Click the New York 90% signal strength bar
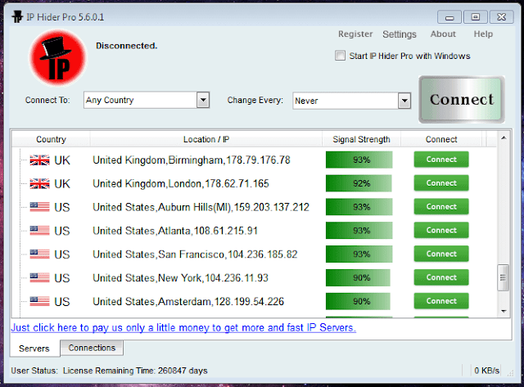The width and height of the screenshot is (524, 387). (x=358, y=278)
